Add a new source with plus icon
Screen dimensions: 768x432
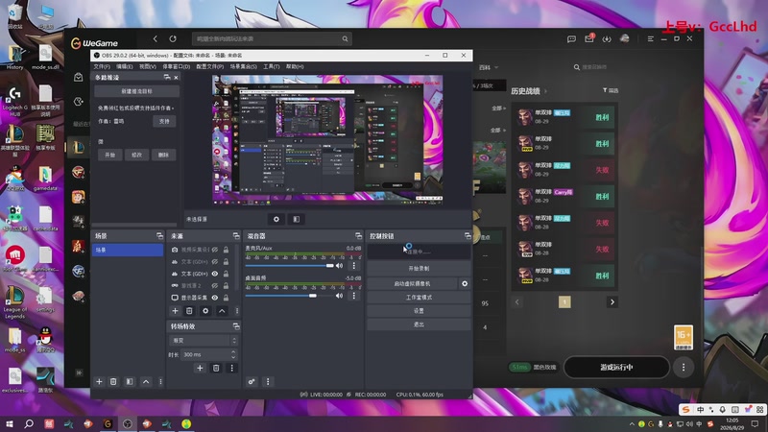pos(175,310)
